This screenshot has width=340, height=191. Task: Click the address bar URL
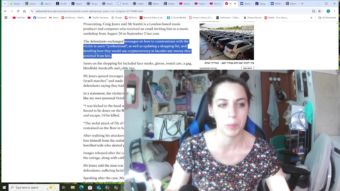(89, 11)
